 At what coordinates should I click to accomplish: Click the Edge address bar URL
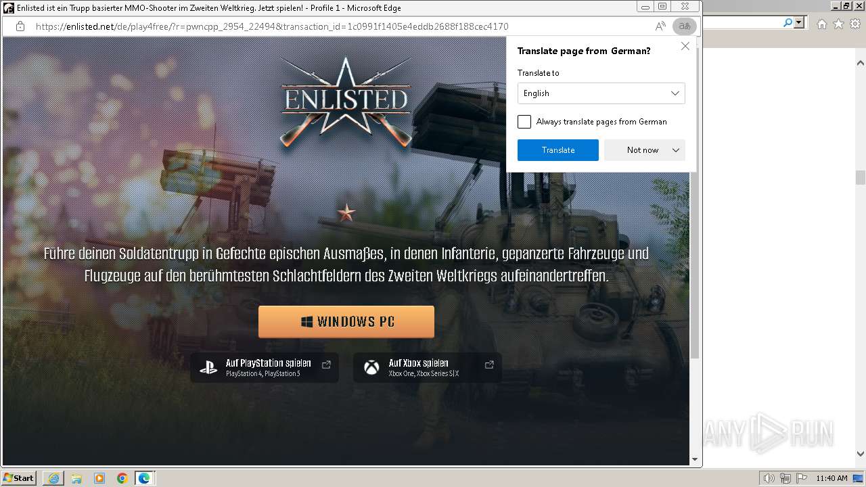(272, 26)
